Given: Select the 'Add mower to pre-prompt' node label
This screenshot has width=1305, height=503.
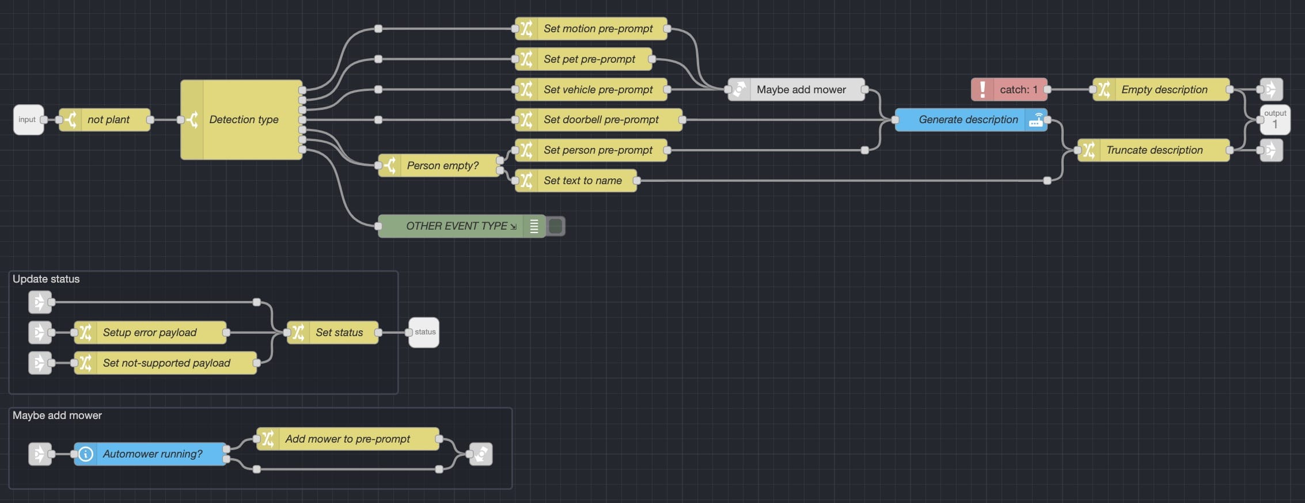Looking at the screenshot, I should point(347,439).
